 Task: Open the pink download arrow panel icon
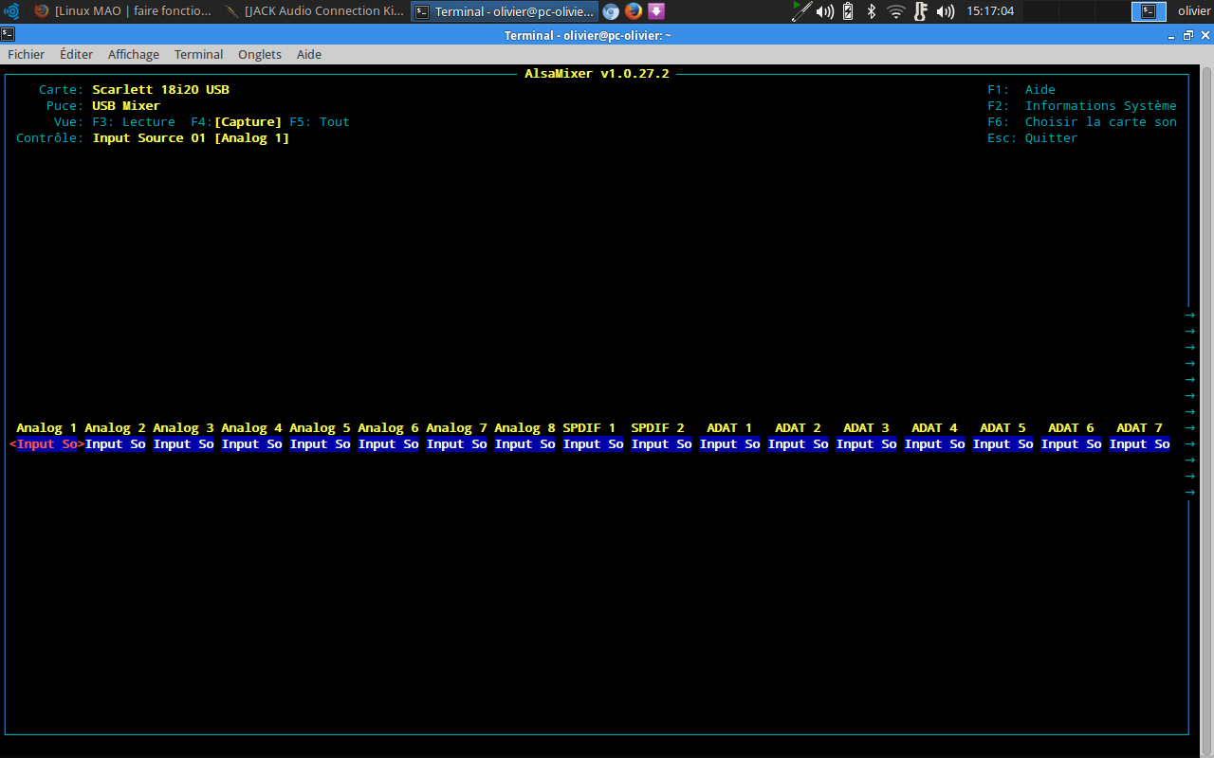click(x=655, y=11)
